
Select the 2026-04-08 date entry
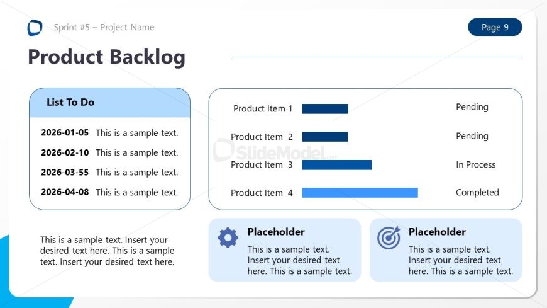65,192
